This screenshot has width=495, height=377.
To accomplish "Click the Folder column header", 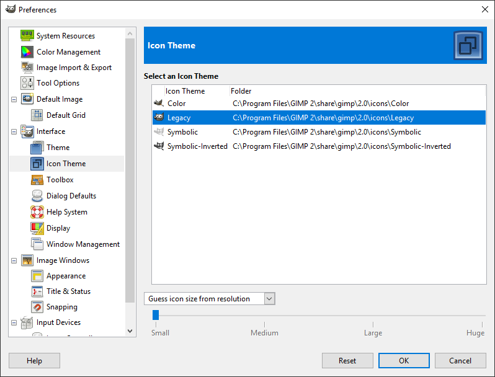I will (x=241, y=91).
